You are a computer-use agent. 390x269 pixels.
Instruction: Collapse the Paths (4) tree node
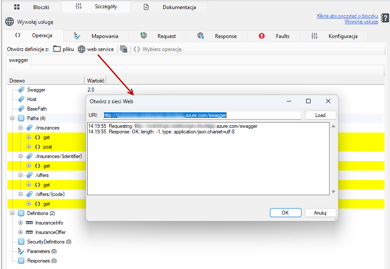pyautogui.click(x=13, y=118)
